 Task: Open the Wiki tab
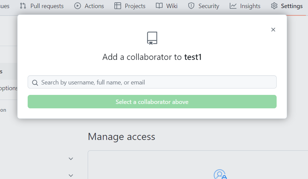pos(167,6)
